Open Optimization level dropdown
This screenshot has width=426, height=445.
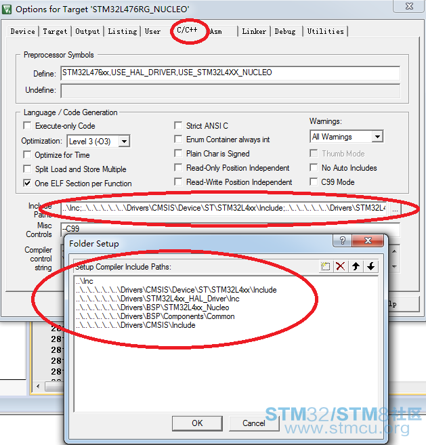tap(125, 141)
